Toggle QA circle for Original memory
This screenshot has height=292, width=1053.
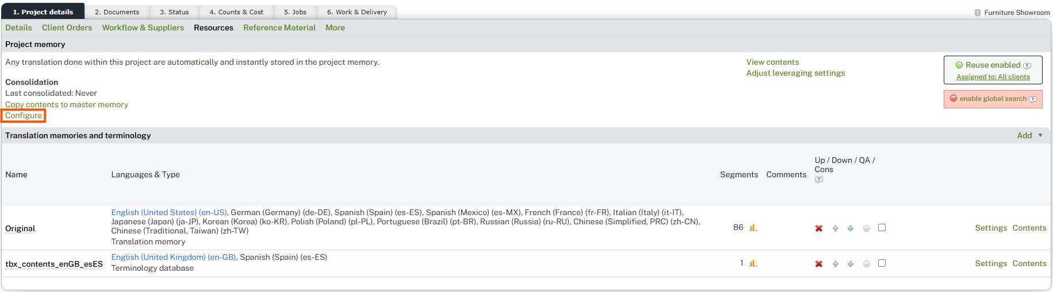pyautogui.click(x=867, y=228)
